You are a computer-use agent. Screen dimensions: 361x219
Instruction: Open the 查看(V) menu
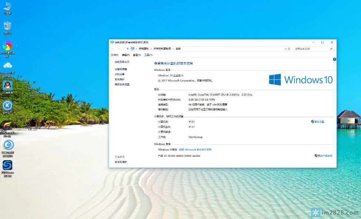(x=137, y=55)
